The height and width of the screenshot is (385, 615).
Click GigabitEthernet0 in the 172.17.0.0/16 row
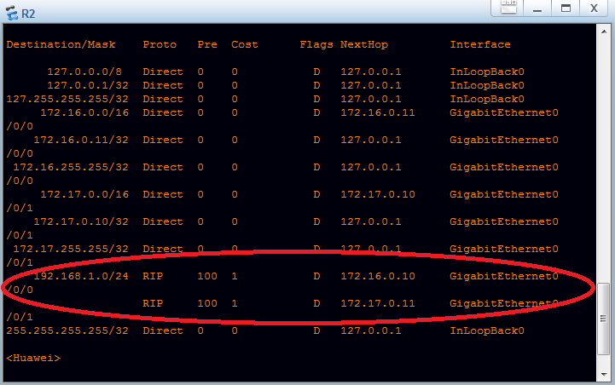pyautogui.click(x=504, y=194)
